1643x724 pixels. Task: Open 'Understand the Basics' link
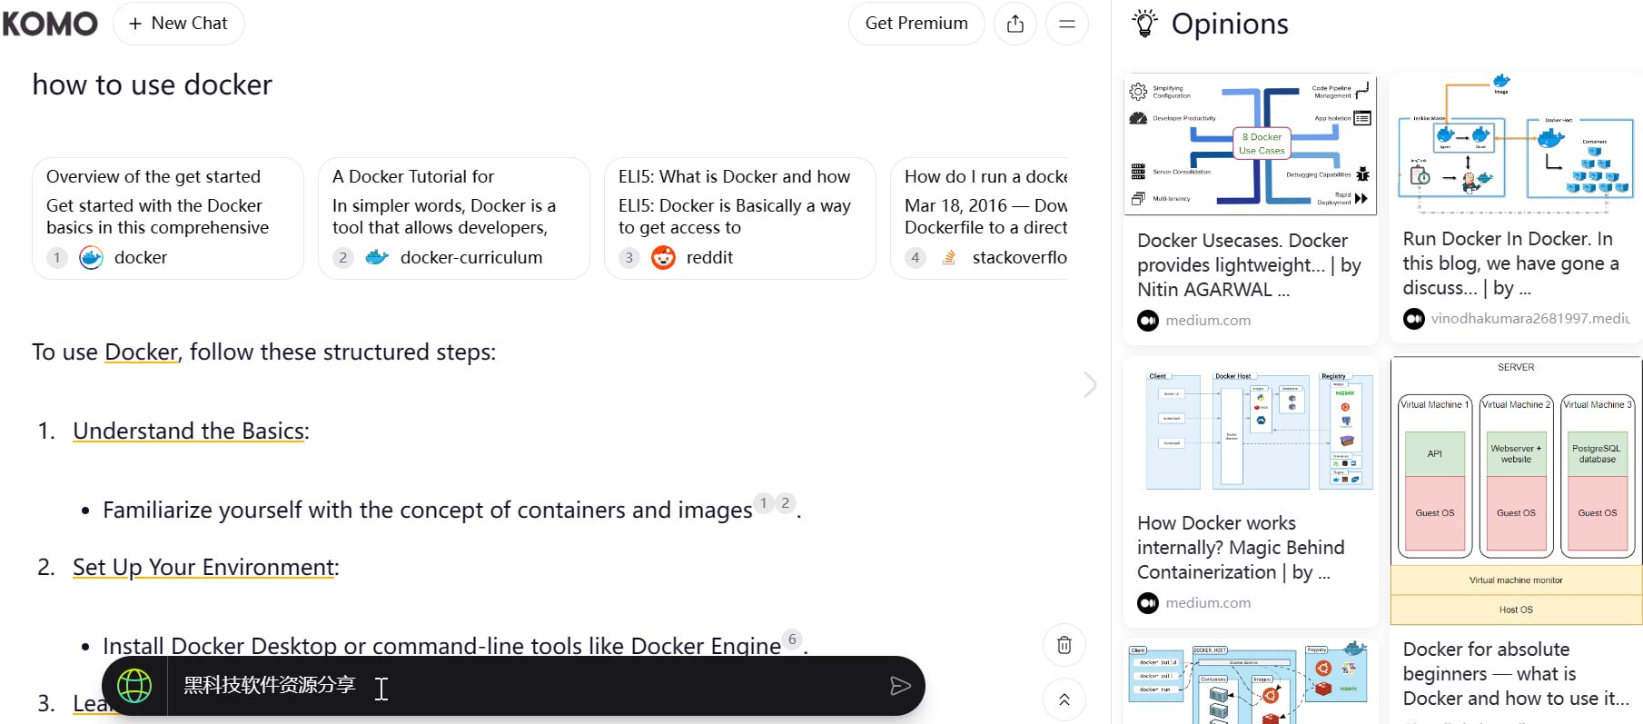(x=188, y=431)
